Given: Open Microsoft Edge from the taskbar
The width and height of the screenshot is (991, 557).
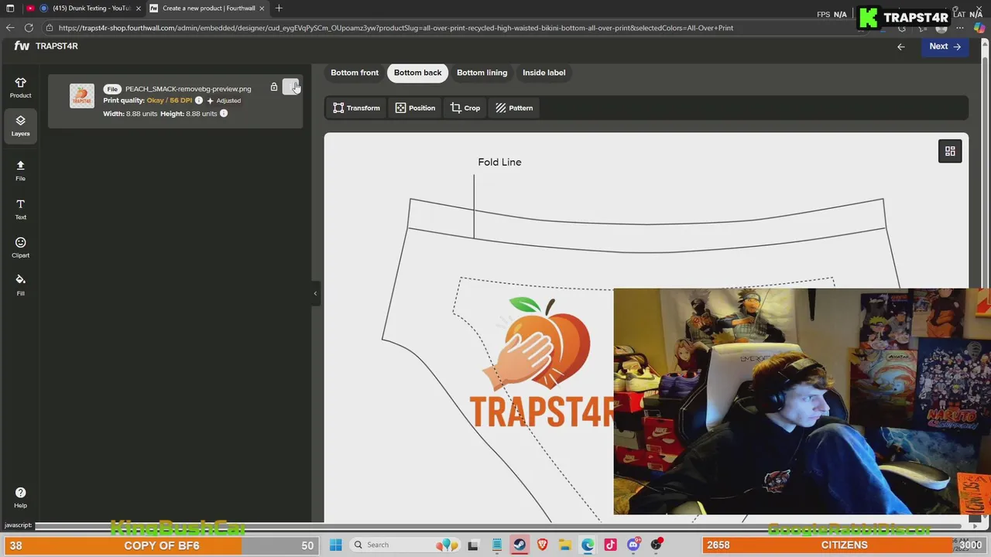Looking at the screenshot, I should point(588,545).
